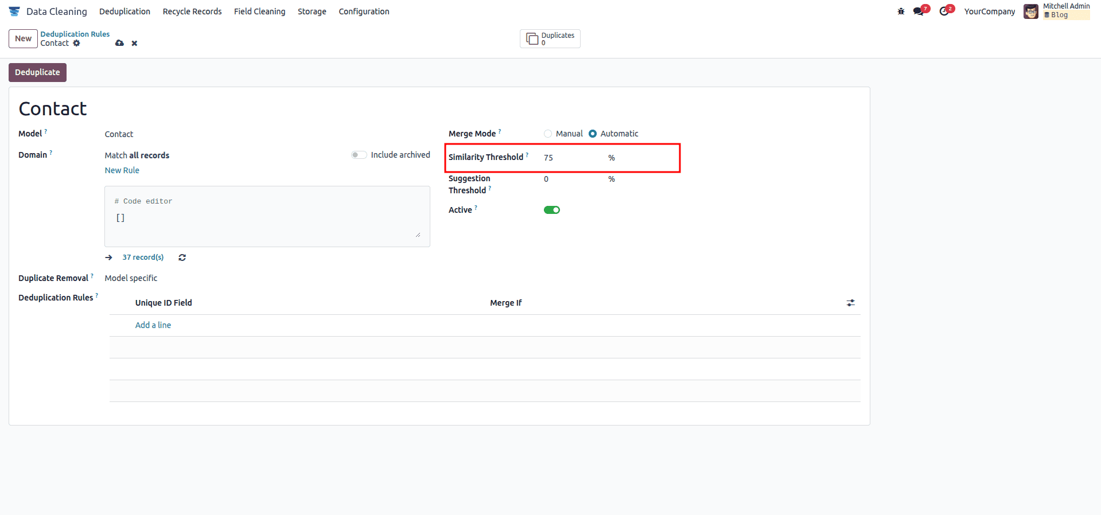This screenshot has width=1101, height=515.
Task: Open YourCompany company switcher
Action: (x=990, y=11)
